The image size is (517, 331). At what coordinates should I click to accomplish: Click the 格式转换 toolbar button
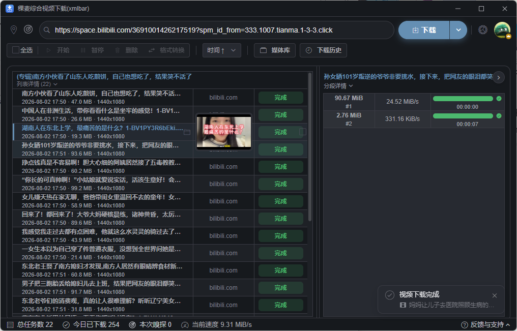tap(166, 50)
